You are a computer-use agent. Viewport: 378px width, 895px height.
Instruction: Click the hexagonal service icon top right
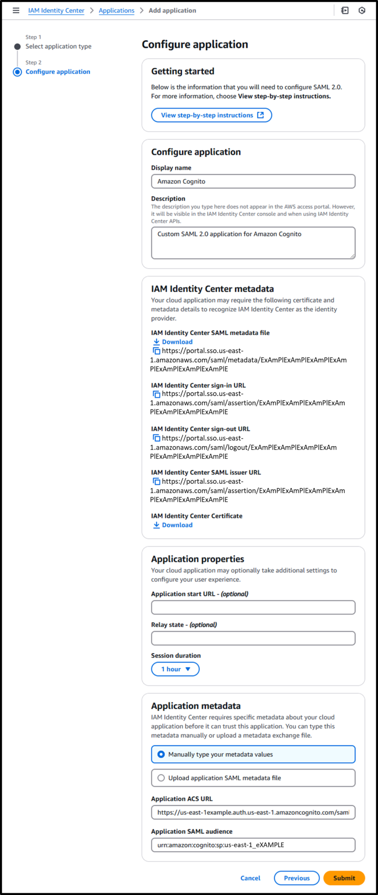(362, 10)
